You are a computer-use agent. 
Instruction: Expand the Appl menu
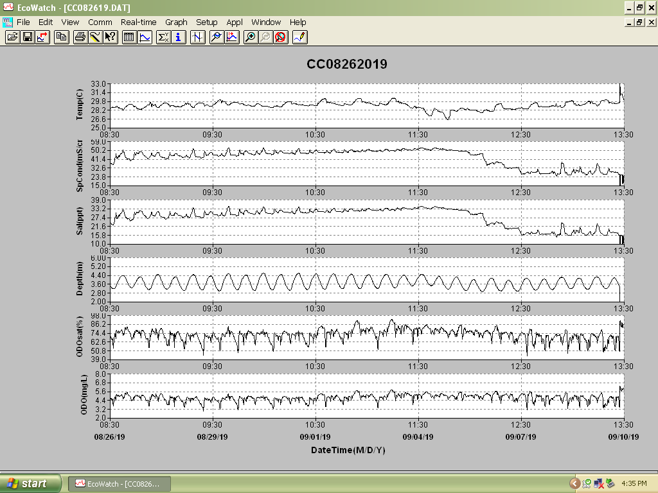tap(235, 22)
